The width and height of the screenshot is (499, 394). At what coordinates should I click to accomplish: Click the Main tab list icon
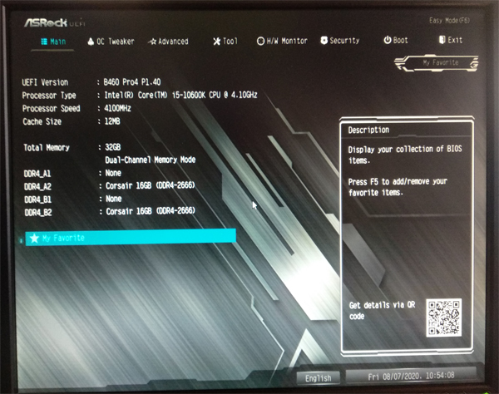pyautogui.click(x=44, y=42)
